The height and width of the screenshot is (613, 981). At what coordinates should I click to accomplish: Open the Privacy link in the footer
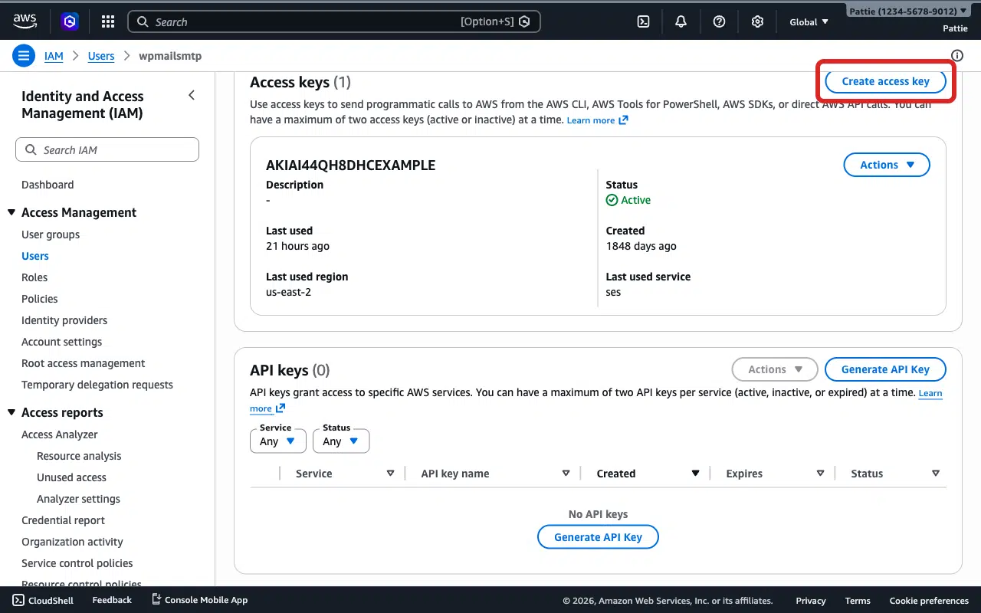coord(811,601)
